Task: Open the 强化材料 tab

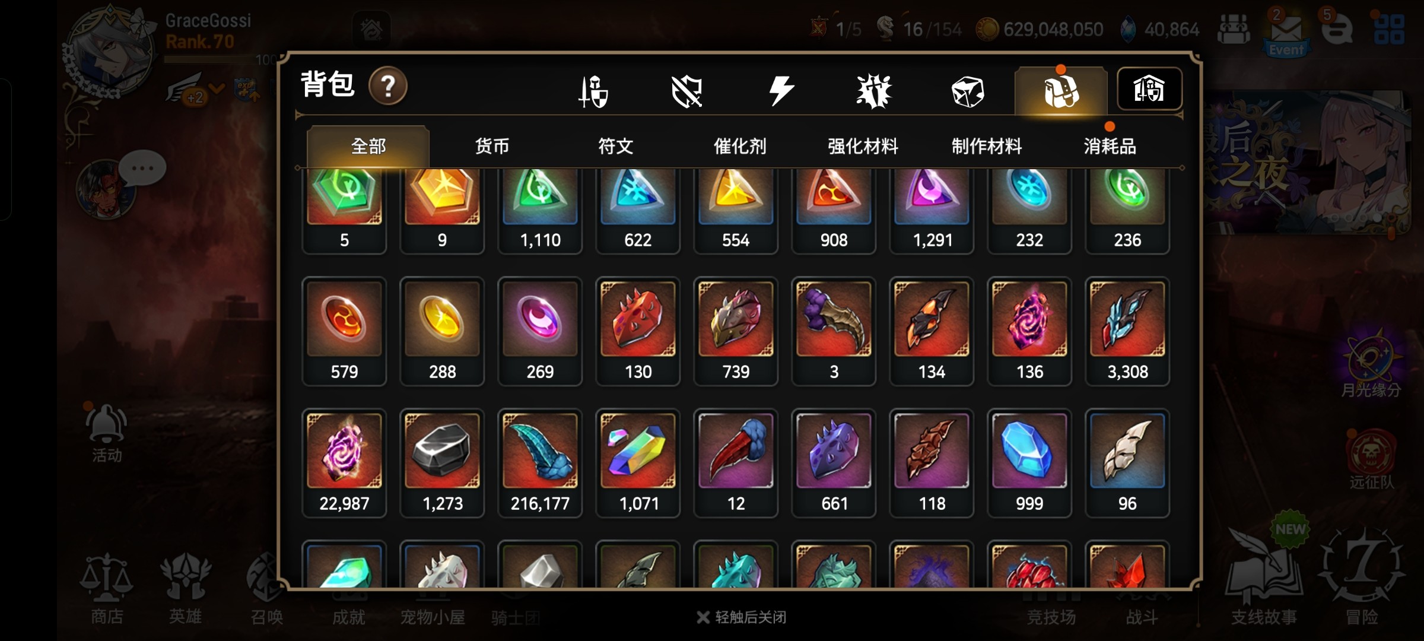Action: click(x=863, y=146)
